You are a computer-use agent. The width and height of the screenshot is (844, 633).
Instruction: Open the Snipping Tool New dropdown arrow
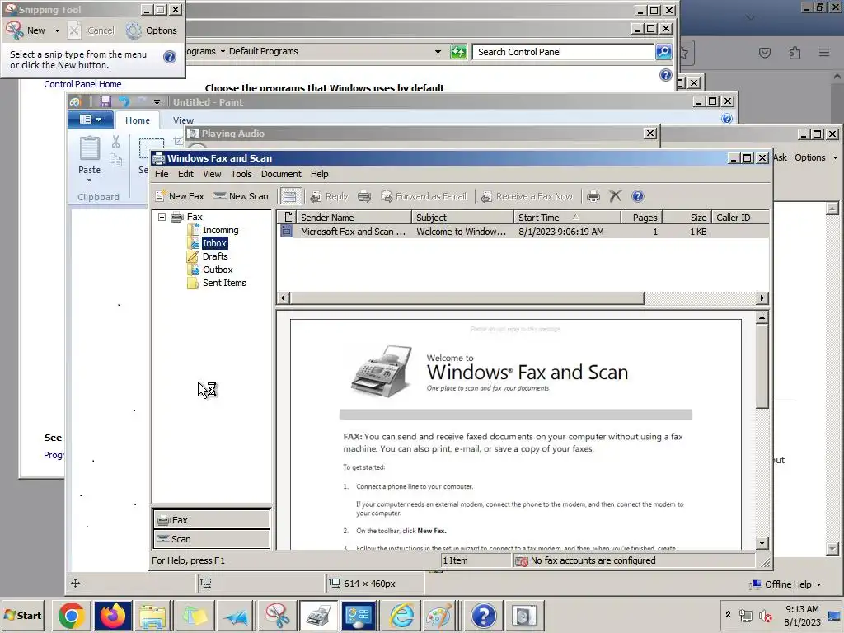coord(57,30)
